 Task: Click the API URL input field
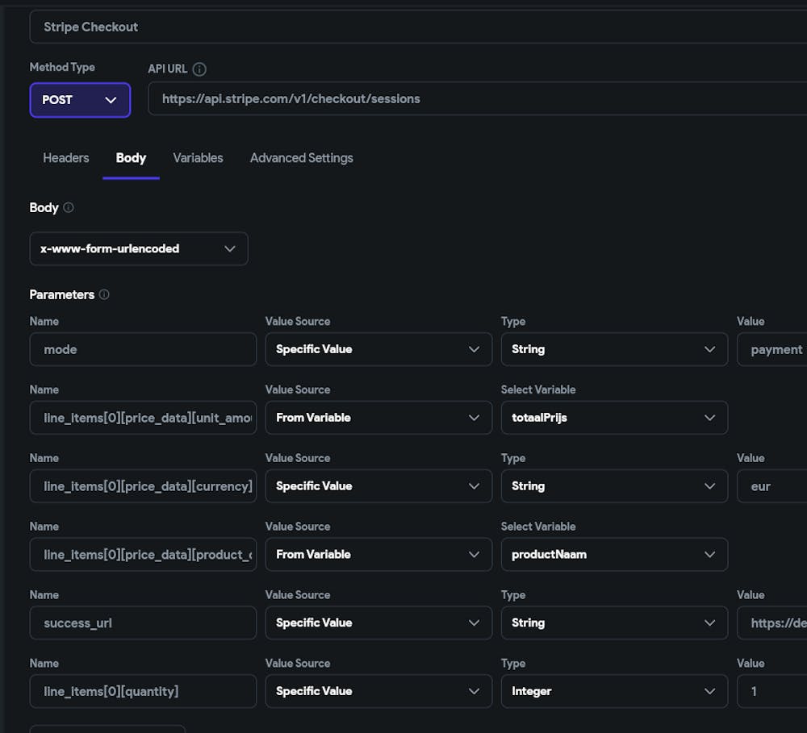click(x=477, y=98)
